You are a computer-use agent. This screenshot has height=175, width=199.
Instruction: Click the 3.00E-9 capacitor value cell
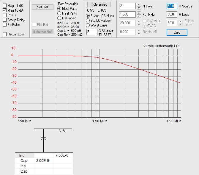44,161
